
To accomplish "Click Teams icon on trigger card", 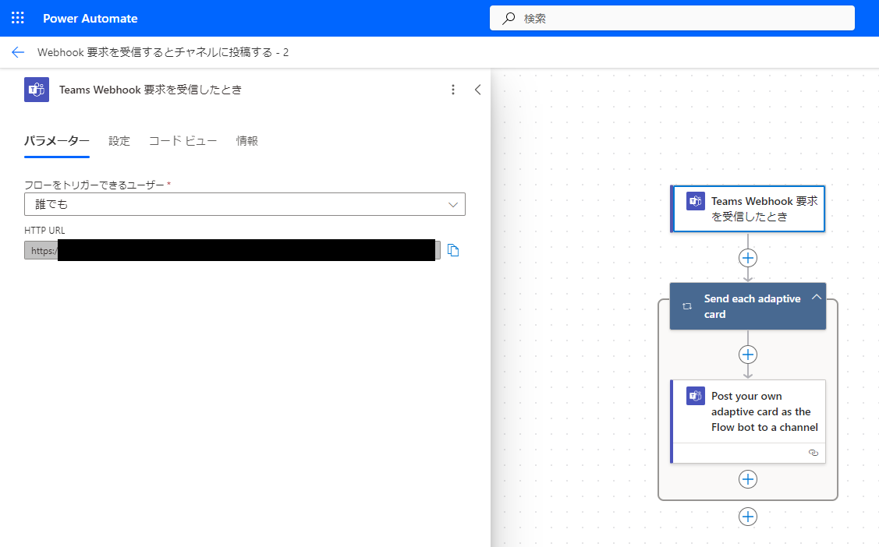I will (696, 201).
